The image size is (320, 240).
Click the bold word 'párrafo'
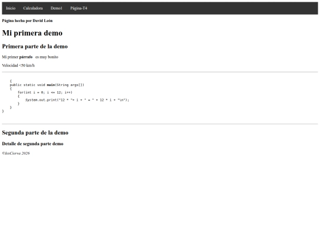click(x=26, y=57)
